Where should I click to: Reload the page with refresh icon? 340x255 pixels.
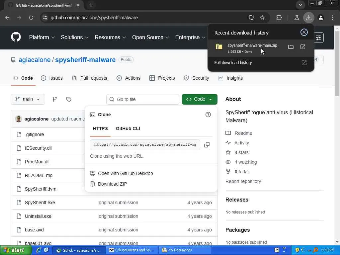tap(31, 18)
